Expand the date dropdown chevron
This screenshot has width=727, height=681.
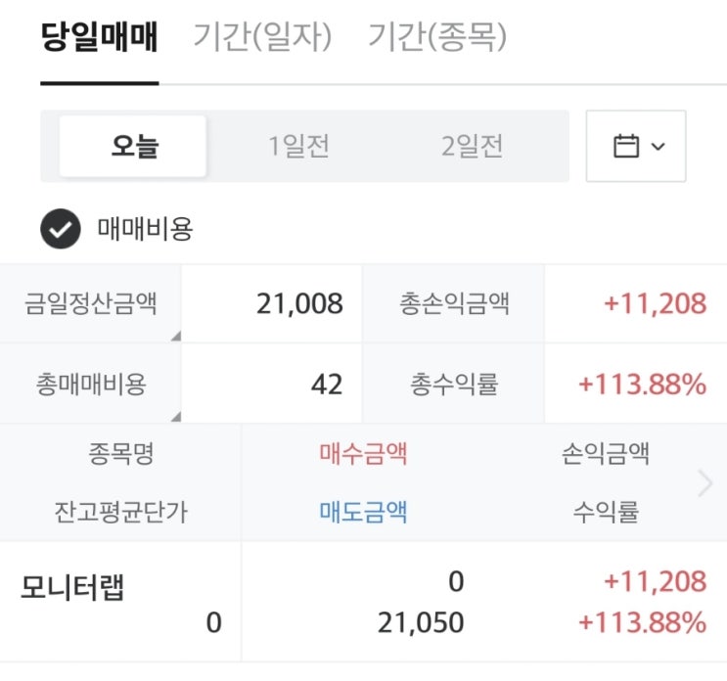pyautogui.click(x=658, y=147)
